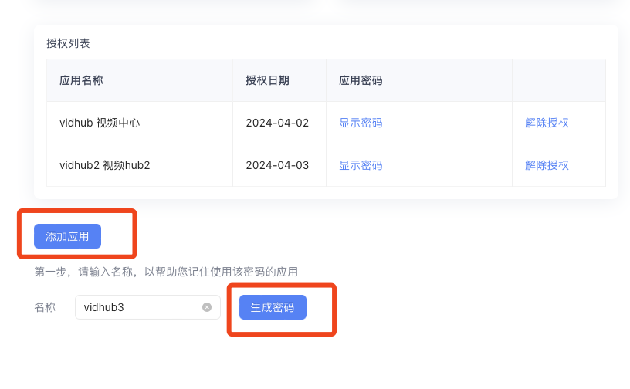Click the 授权列表 section heading
This screenshot has height=389, width=630.
pyautogui.click(x=68, y=43)
